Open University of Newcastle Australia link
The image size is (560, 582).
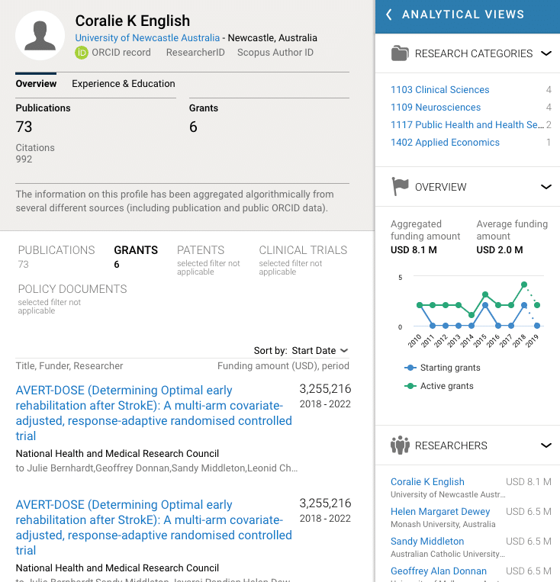pos(147,38)
